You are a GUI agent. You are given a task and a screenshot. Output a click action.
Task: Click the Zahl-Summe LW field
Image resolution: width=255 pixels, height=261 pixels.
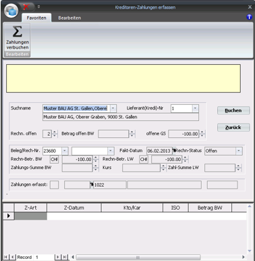click(220, 168)
